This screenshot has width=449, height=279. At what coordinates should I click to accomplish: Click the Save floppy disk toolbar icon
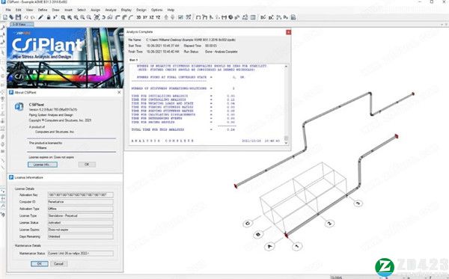(18, 17)
